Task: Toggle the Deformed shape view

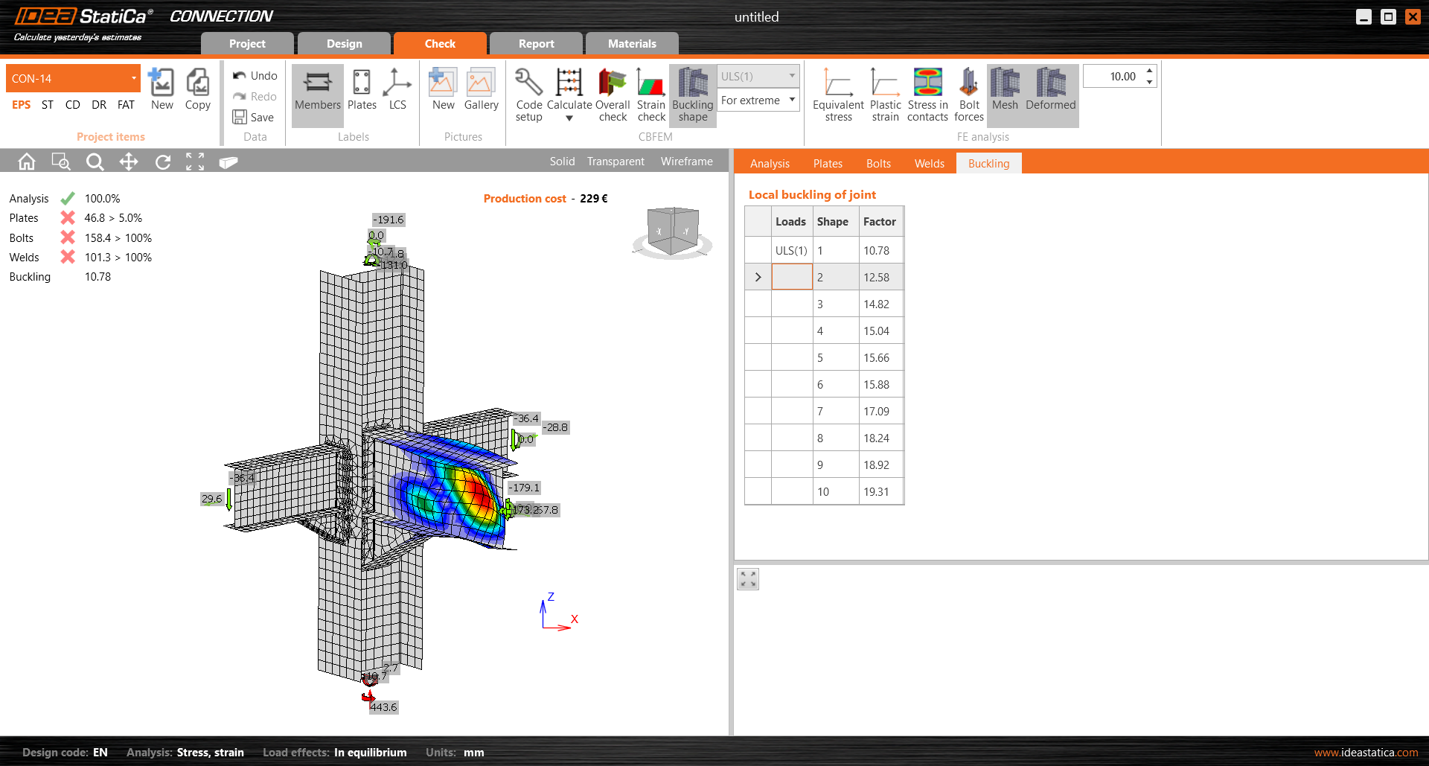Action: (x=1050, y=83)
